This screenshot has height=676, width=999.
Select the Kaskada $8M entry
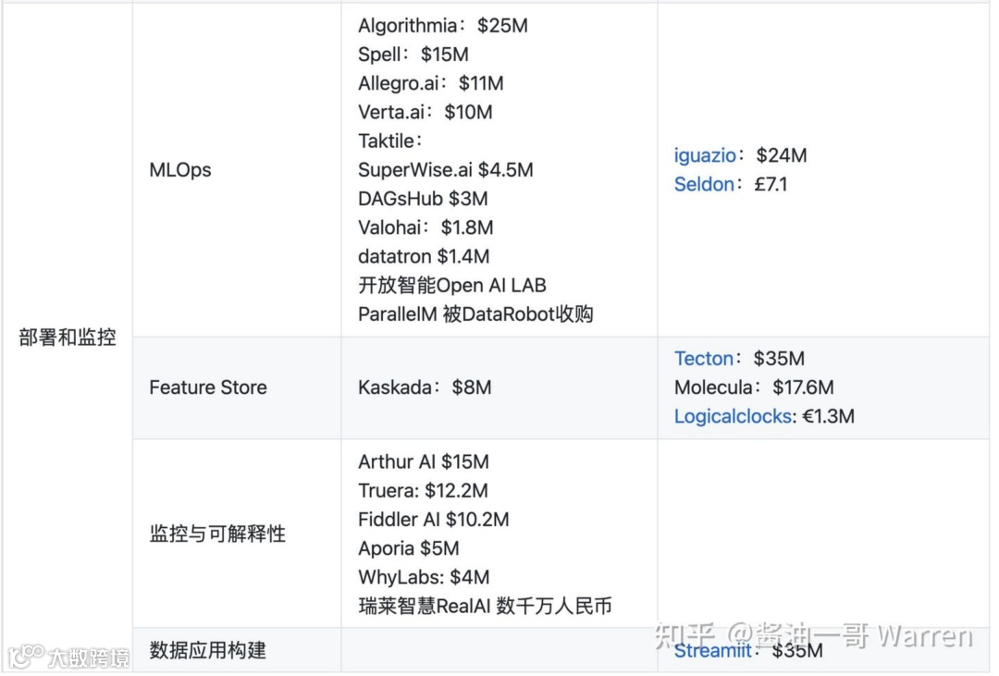(425, 387)
